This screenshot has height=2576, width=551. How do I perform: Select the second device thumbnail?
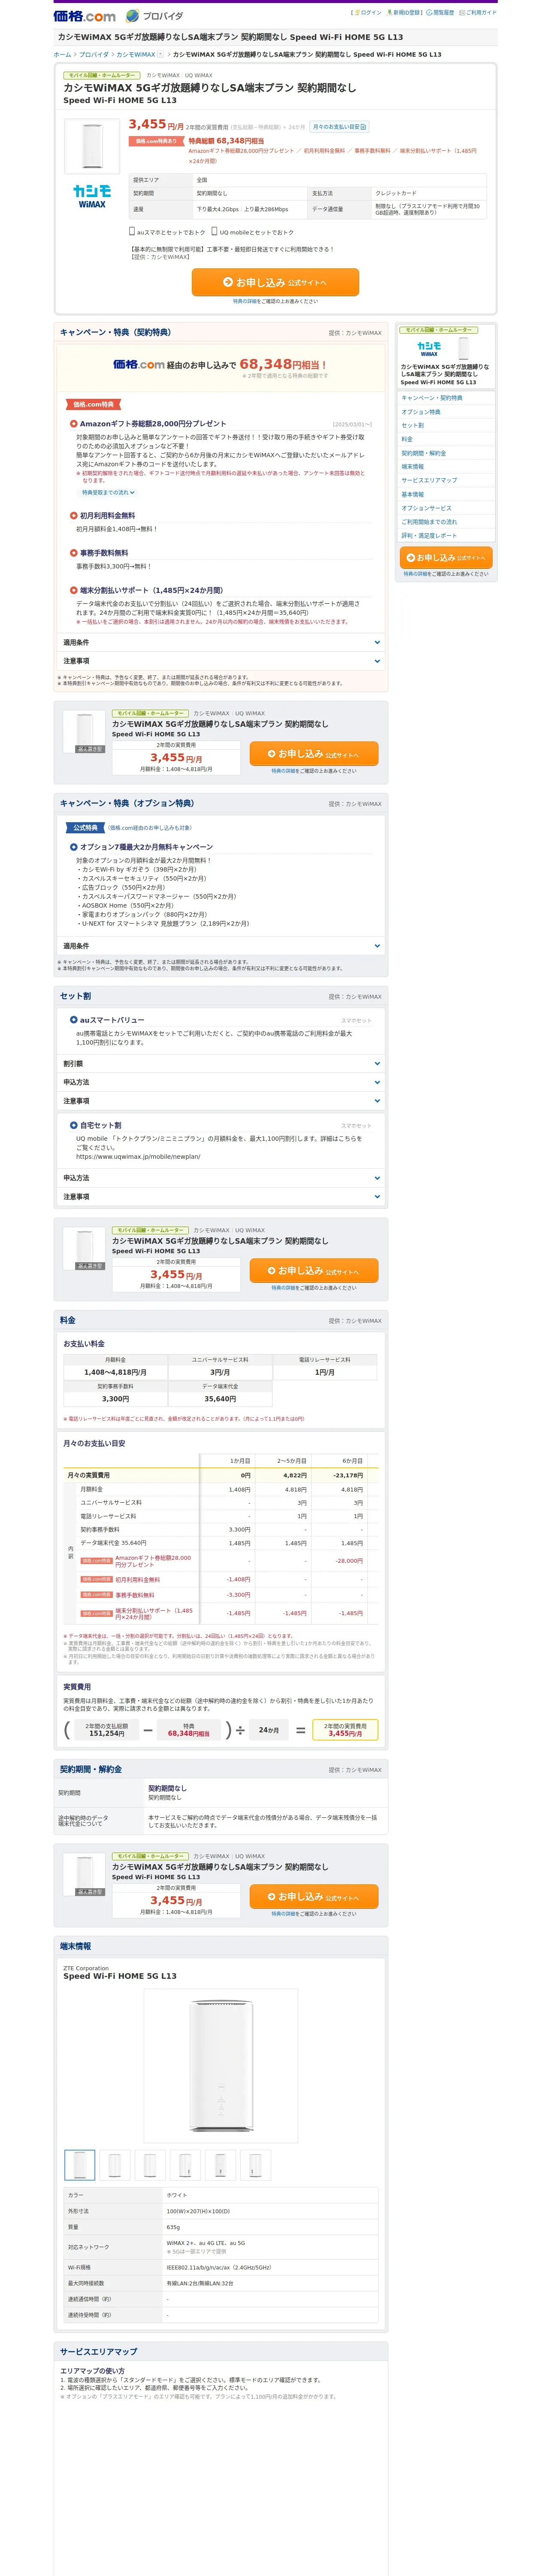click(115, 2165)
